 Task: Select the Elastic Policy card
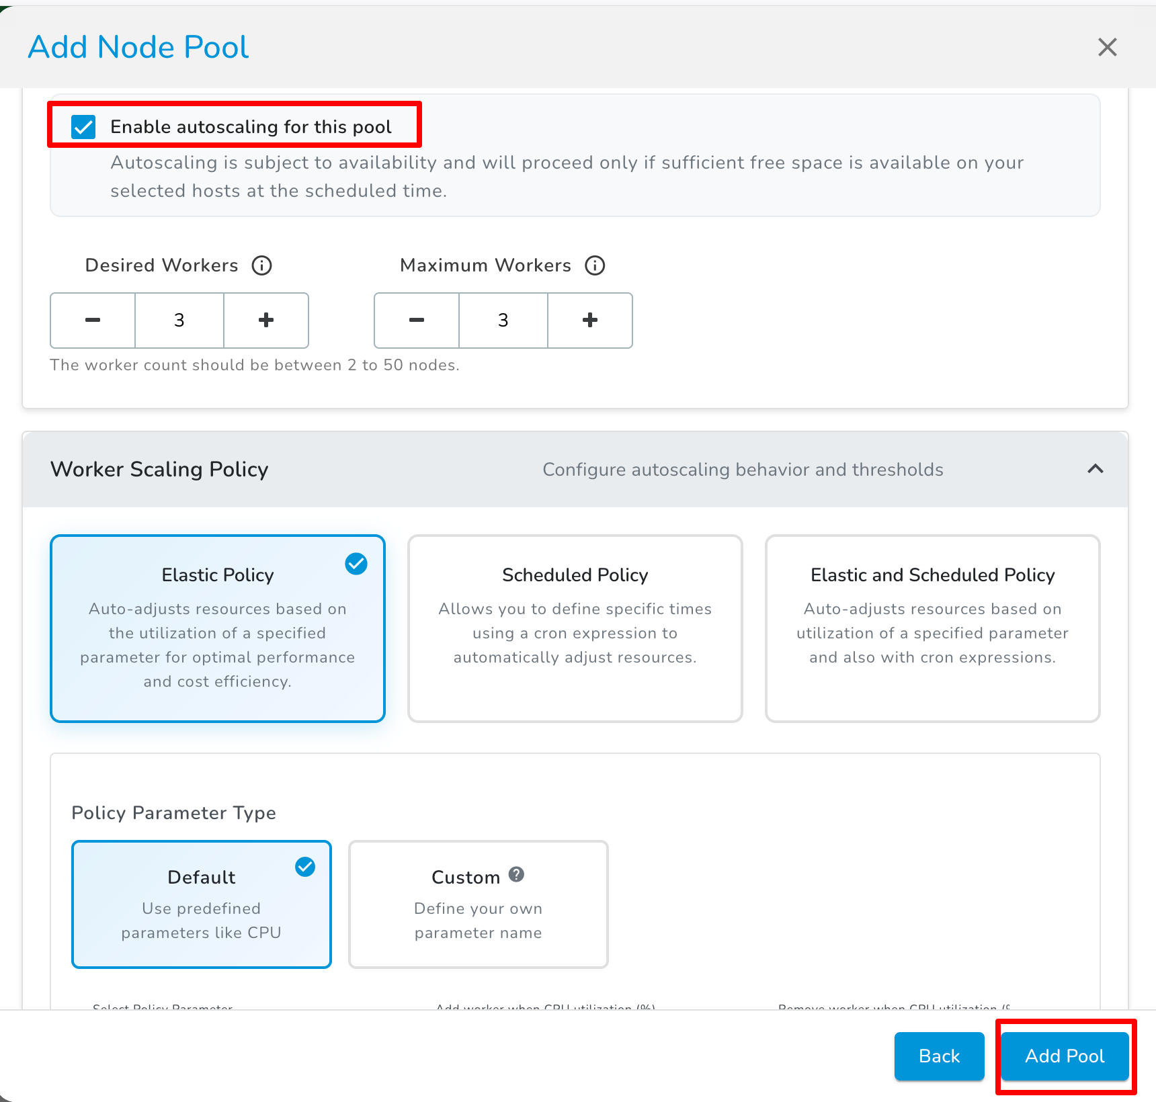218,628
